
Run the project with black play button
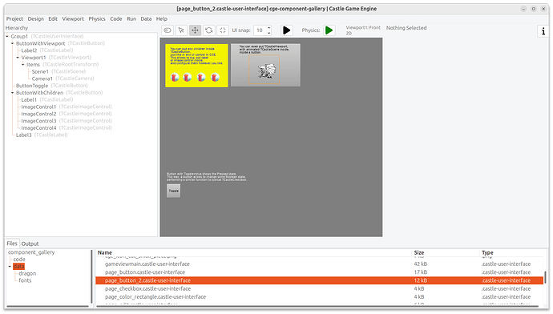(x=287, y=30)
